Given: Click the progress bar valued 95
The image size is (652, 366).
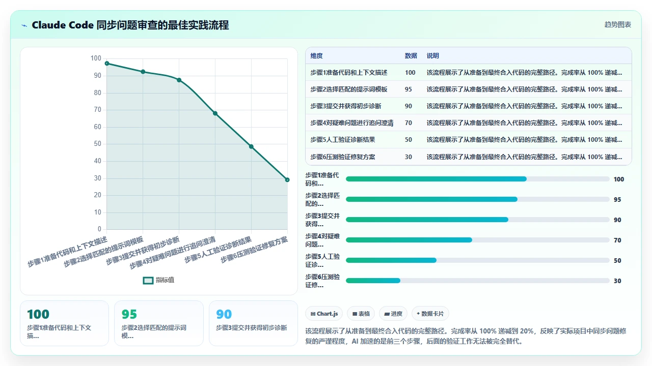Looking at the screenshot, I should [x=477, y=199].
